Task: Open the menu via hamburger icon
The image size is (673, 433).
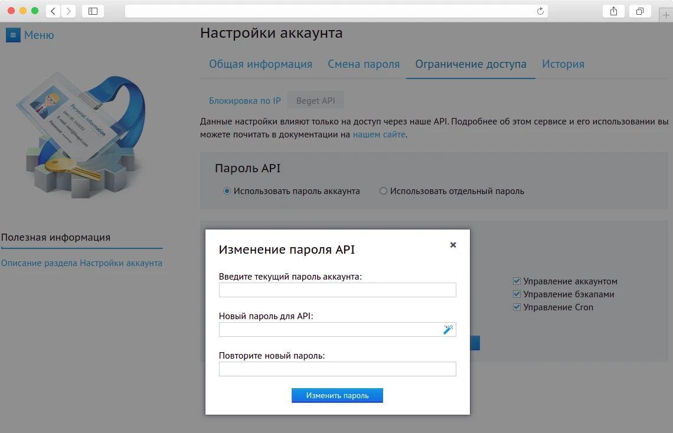Action: click(13, 35)
